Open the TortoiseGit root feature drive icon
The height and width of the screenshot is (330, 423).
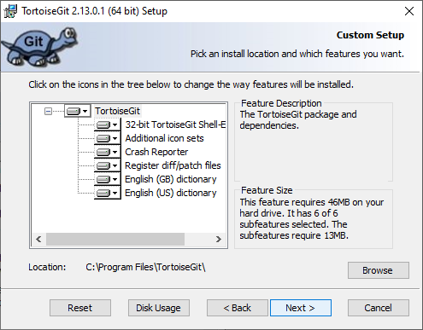tap(77, 111)
